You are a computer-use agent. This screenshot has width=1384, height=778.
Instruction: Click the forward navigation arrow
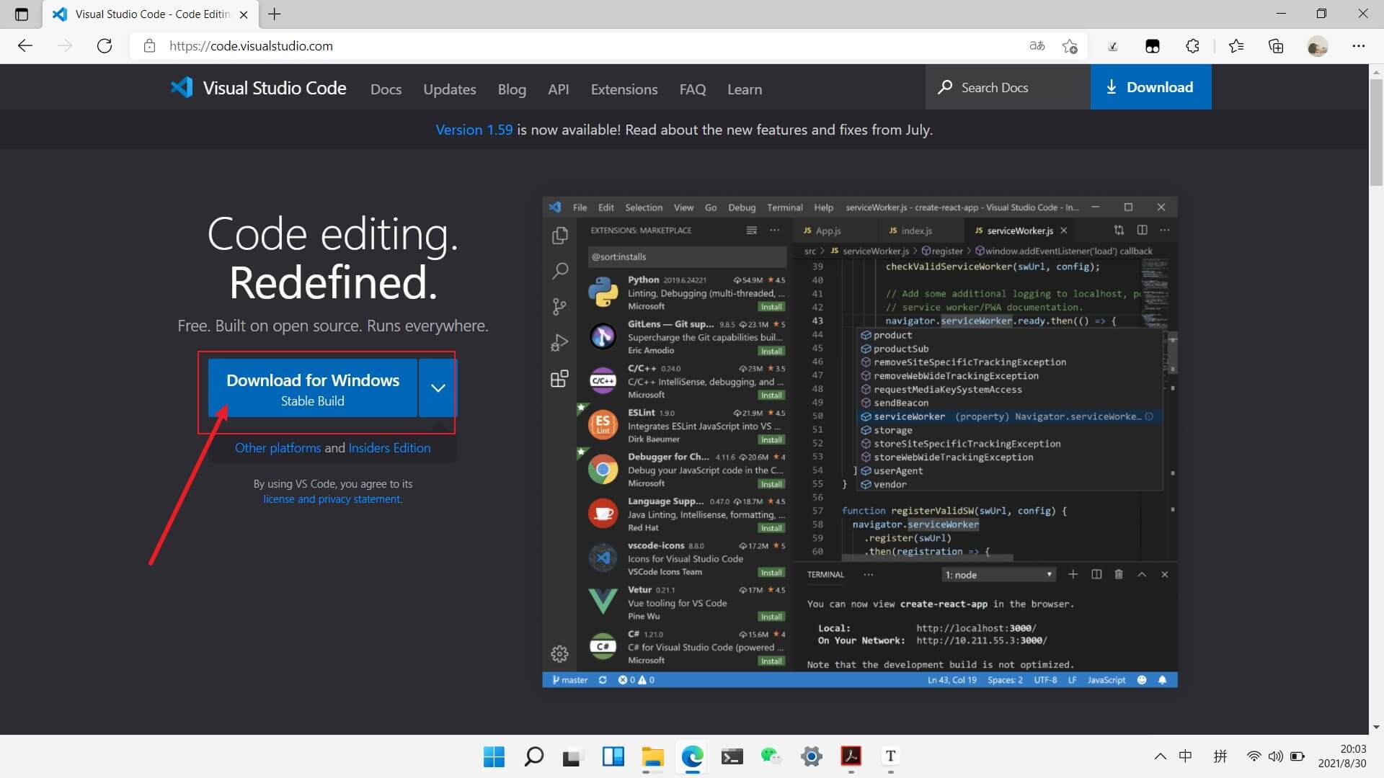click(x=65, y=46)
